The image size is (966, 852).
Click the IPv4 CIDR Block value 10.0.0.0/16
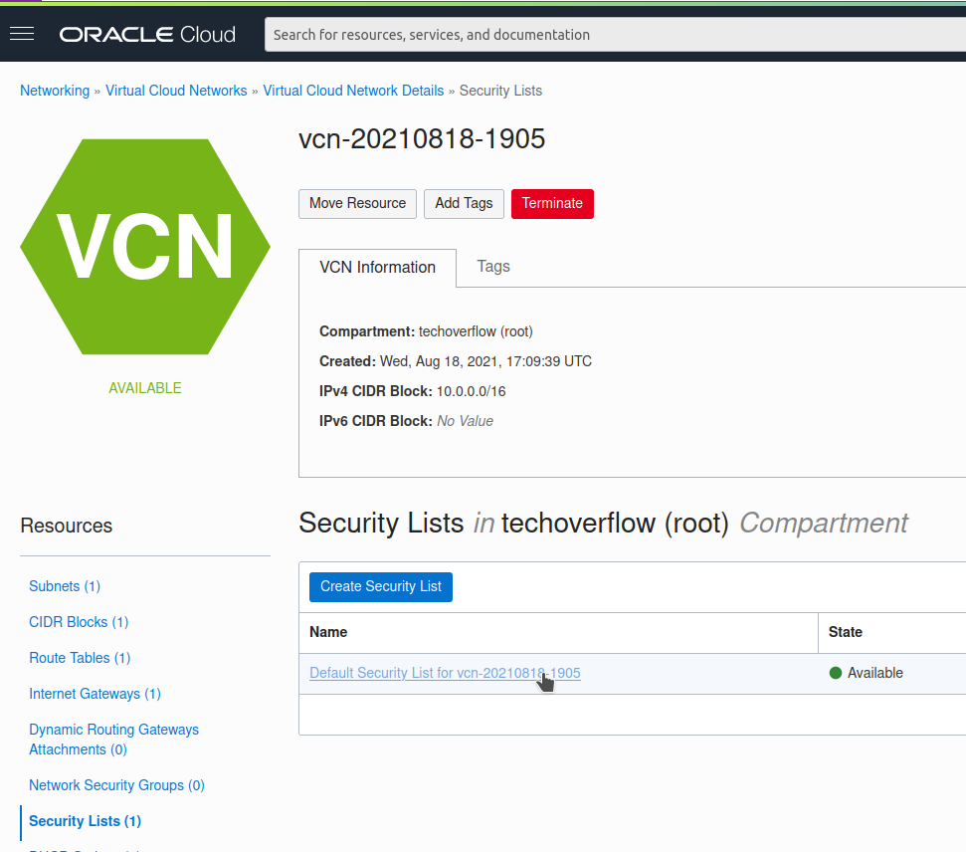(471, 391)
